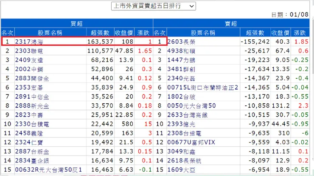Image resolution: width=314 pixels, height=176 pixels.
Task: Click the value -155,242
Action: 255,41
